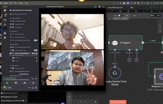The height and width of the screenshot is (104, 163).
Task: Select top participant video tile
Action: (72, 32)
